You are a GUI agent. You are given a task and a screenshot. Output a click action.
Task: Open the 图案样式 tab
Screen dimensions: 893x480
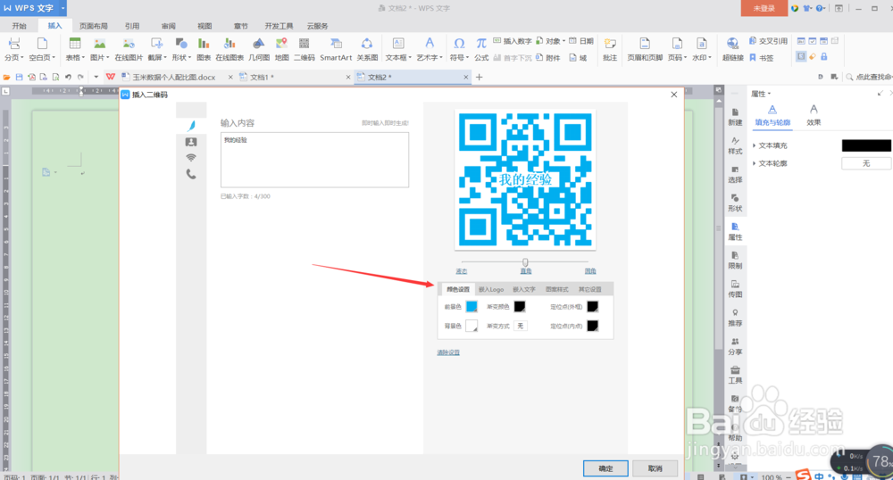click(557, 289)
